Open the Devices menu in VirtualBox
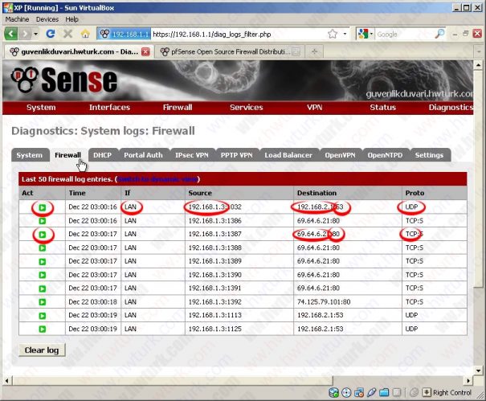The width and height of the screenshot is (486, 401). (47, 19)
